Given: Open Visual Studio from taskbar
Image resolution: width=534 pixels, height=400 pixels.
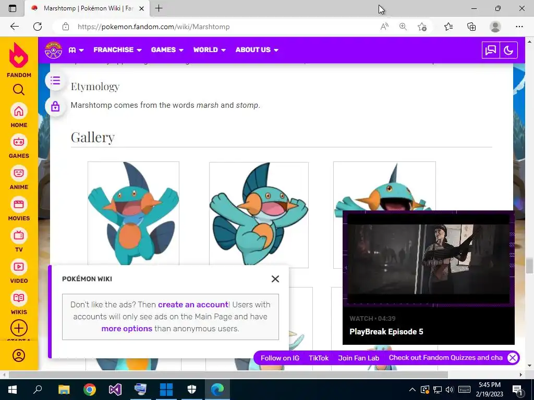Looking at the screenshot, I should click(115, 390).
